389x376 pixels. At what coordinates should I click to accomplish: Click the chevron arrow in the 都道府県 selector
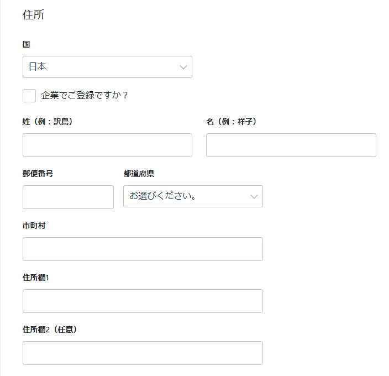254,196
